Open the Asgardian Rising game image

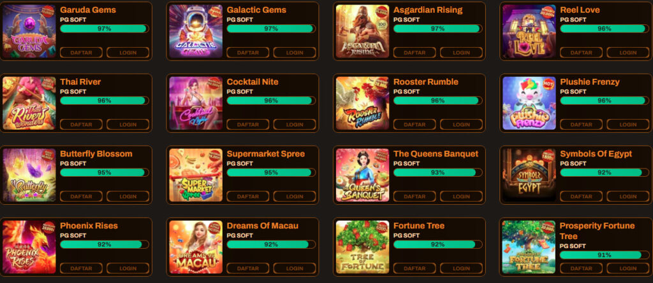[x=362, y=31]
